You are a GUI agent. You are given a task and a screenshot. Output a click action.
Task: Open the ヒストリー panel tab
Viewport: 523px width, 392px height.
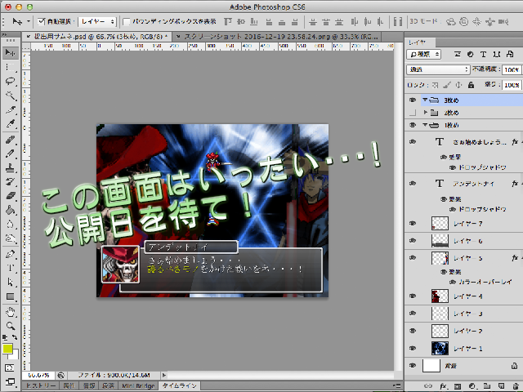(x=41, y=385)
